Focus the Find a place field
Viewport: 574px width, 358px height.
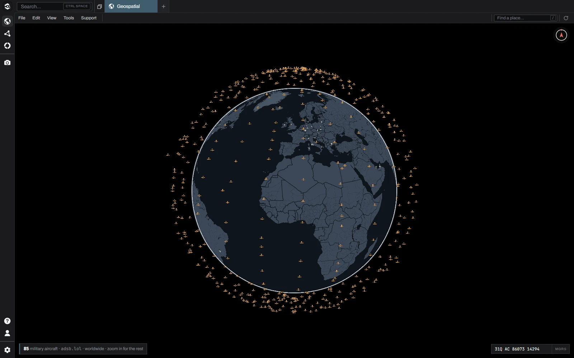[525, 18]
